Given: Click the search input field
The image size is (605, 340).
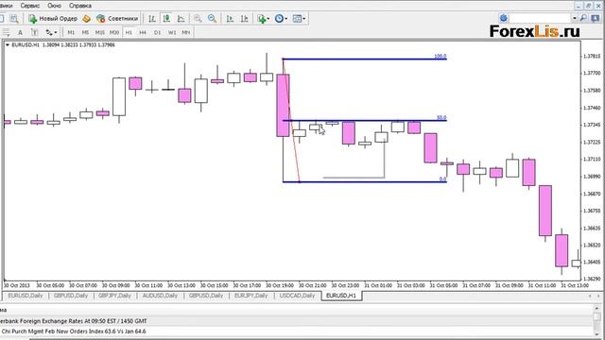Looking at the screenshot, I should [x=540, y=18].
